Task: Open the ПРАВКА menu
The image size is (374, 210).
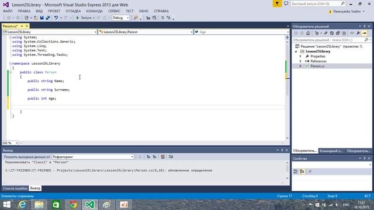Action: 24,11
